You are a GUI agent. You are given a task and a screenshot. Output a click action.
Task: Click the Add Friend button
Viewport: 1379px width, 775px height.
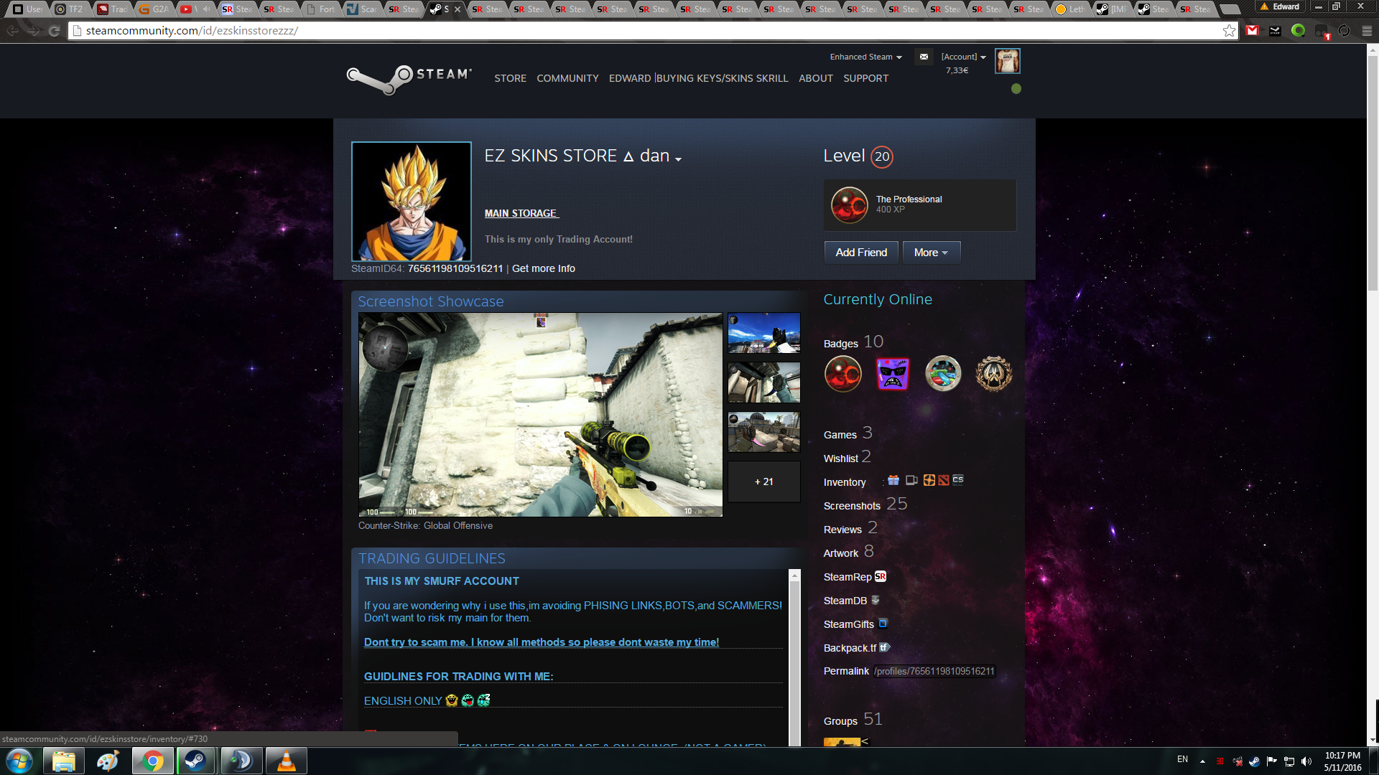coord(861,253)
